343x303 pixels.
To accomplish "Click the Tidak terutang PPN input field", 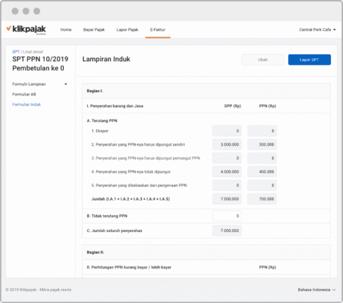I will [x=227, y=216].
